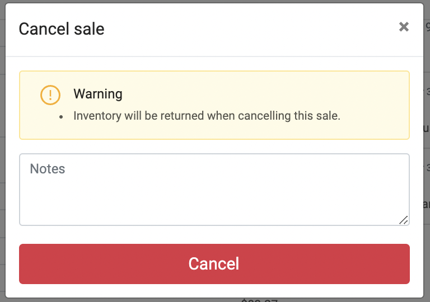This screenshot has width=430, height=302.
Task: Click the bullet point before the inventory message
Action: coord(61,117)
